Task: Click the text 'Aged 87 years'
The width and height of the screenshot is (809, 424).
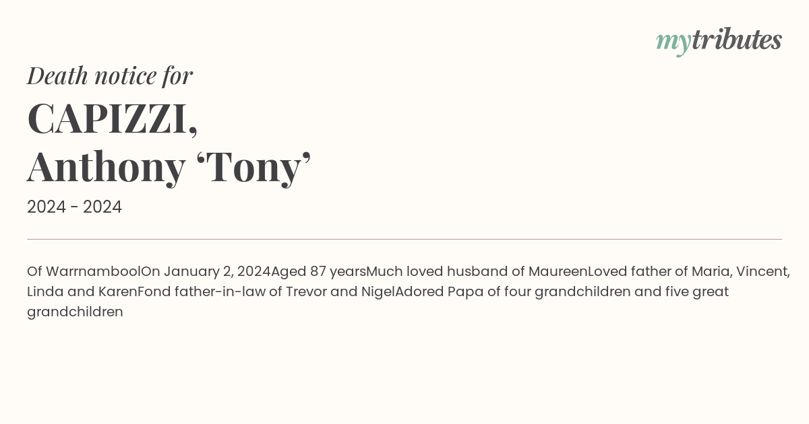Action: [318, 272]
